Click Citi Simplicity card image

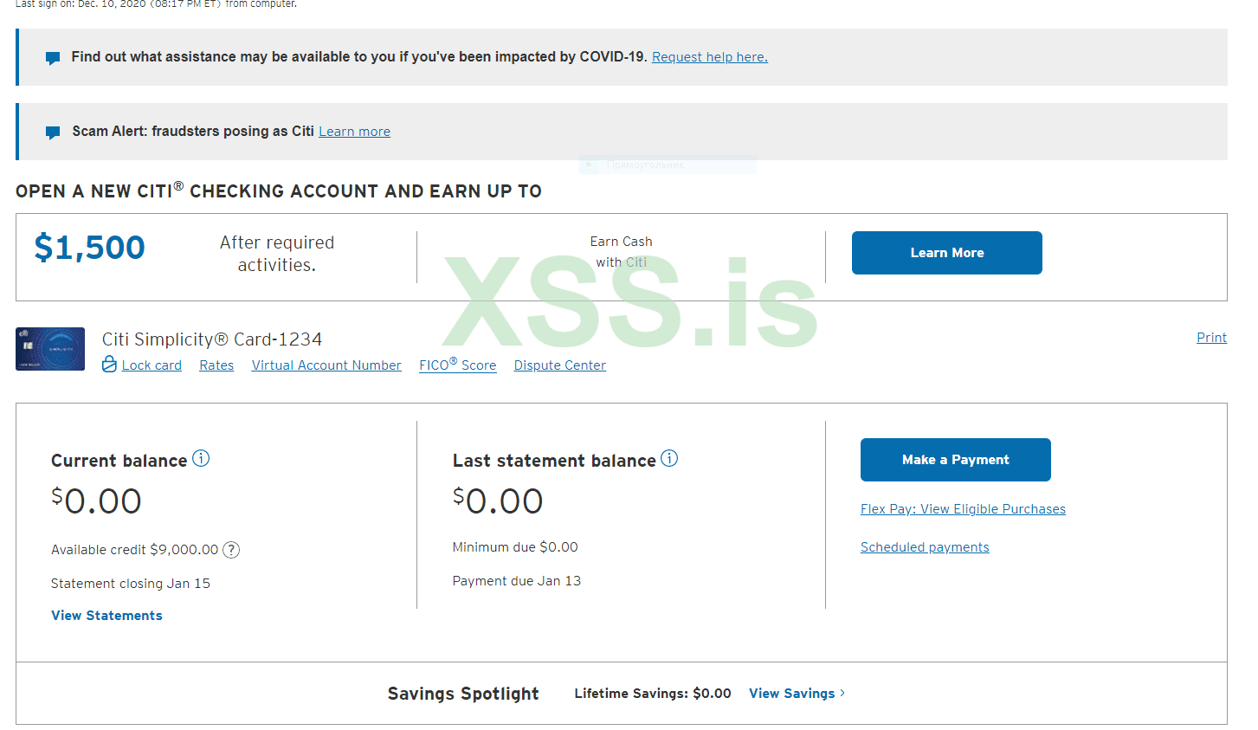point(50,349)
